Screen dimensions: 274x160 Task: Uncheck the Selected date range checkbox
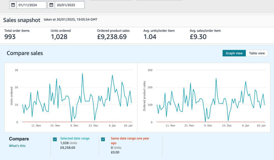pyautogui.click(x=55, y=139)
